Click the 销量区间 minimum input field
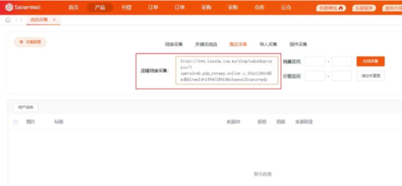The height and width of the screenshot is (186, 402). 315,62
